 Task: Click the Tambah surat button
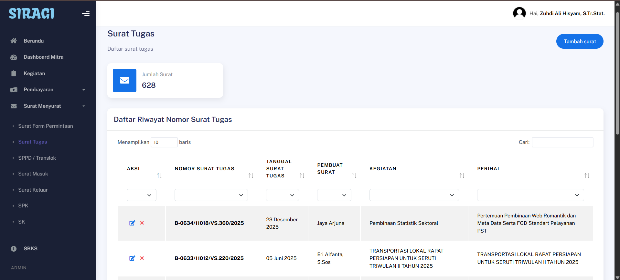pos(580,41)
